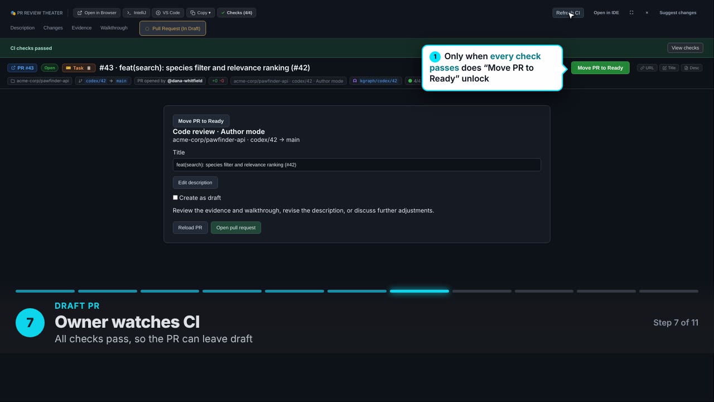Viewport: 714px width, 402px height.
Task: Focus the PR Title input field
Action: click(x=357, y=165)
